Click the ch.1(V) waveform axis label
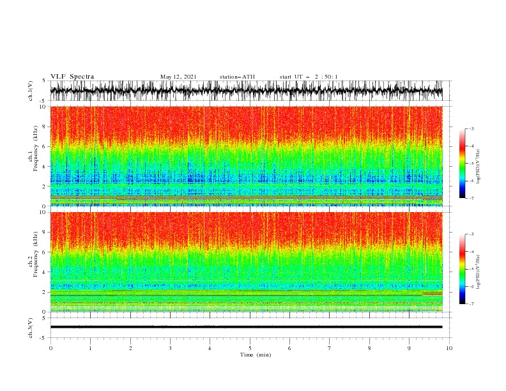The width and height of the screenshot is (506, 391). (31, 91)
